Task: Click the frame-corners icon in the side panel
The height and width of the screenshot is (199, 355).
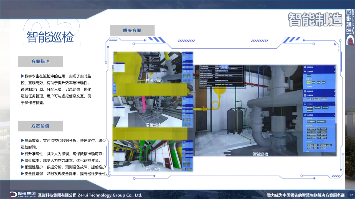Action: click(x=305, y=104)
